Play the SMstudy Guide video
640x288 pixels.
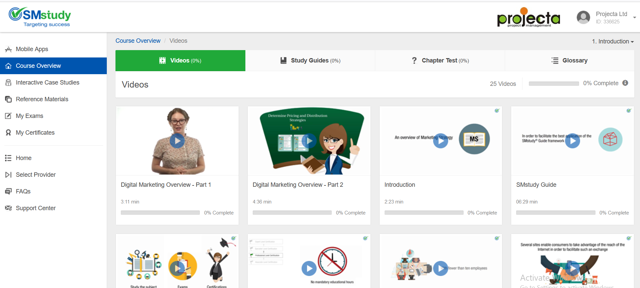pyautogui.click(x=572, y=141)
